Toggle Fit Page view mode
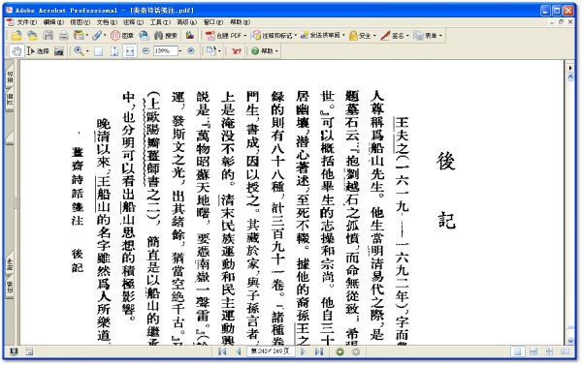Image resolution: width=582 pixels, height=365 pixels. pos(114,51)
